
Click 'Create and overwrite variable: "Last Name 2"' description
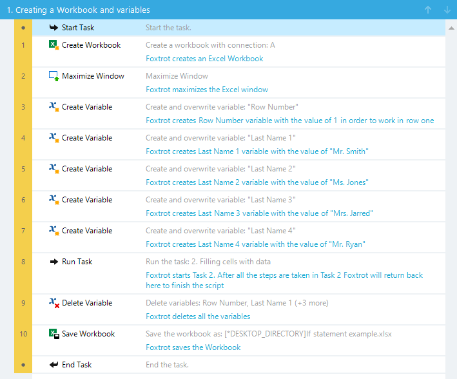pos(220,169)
